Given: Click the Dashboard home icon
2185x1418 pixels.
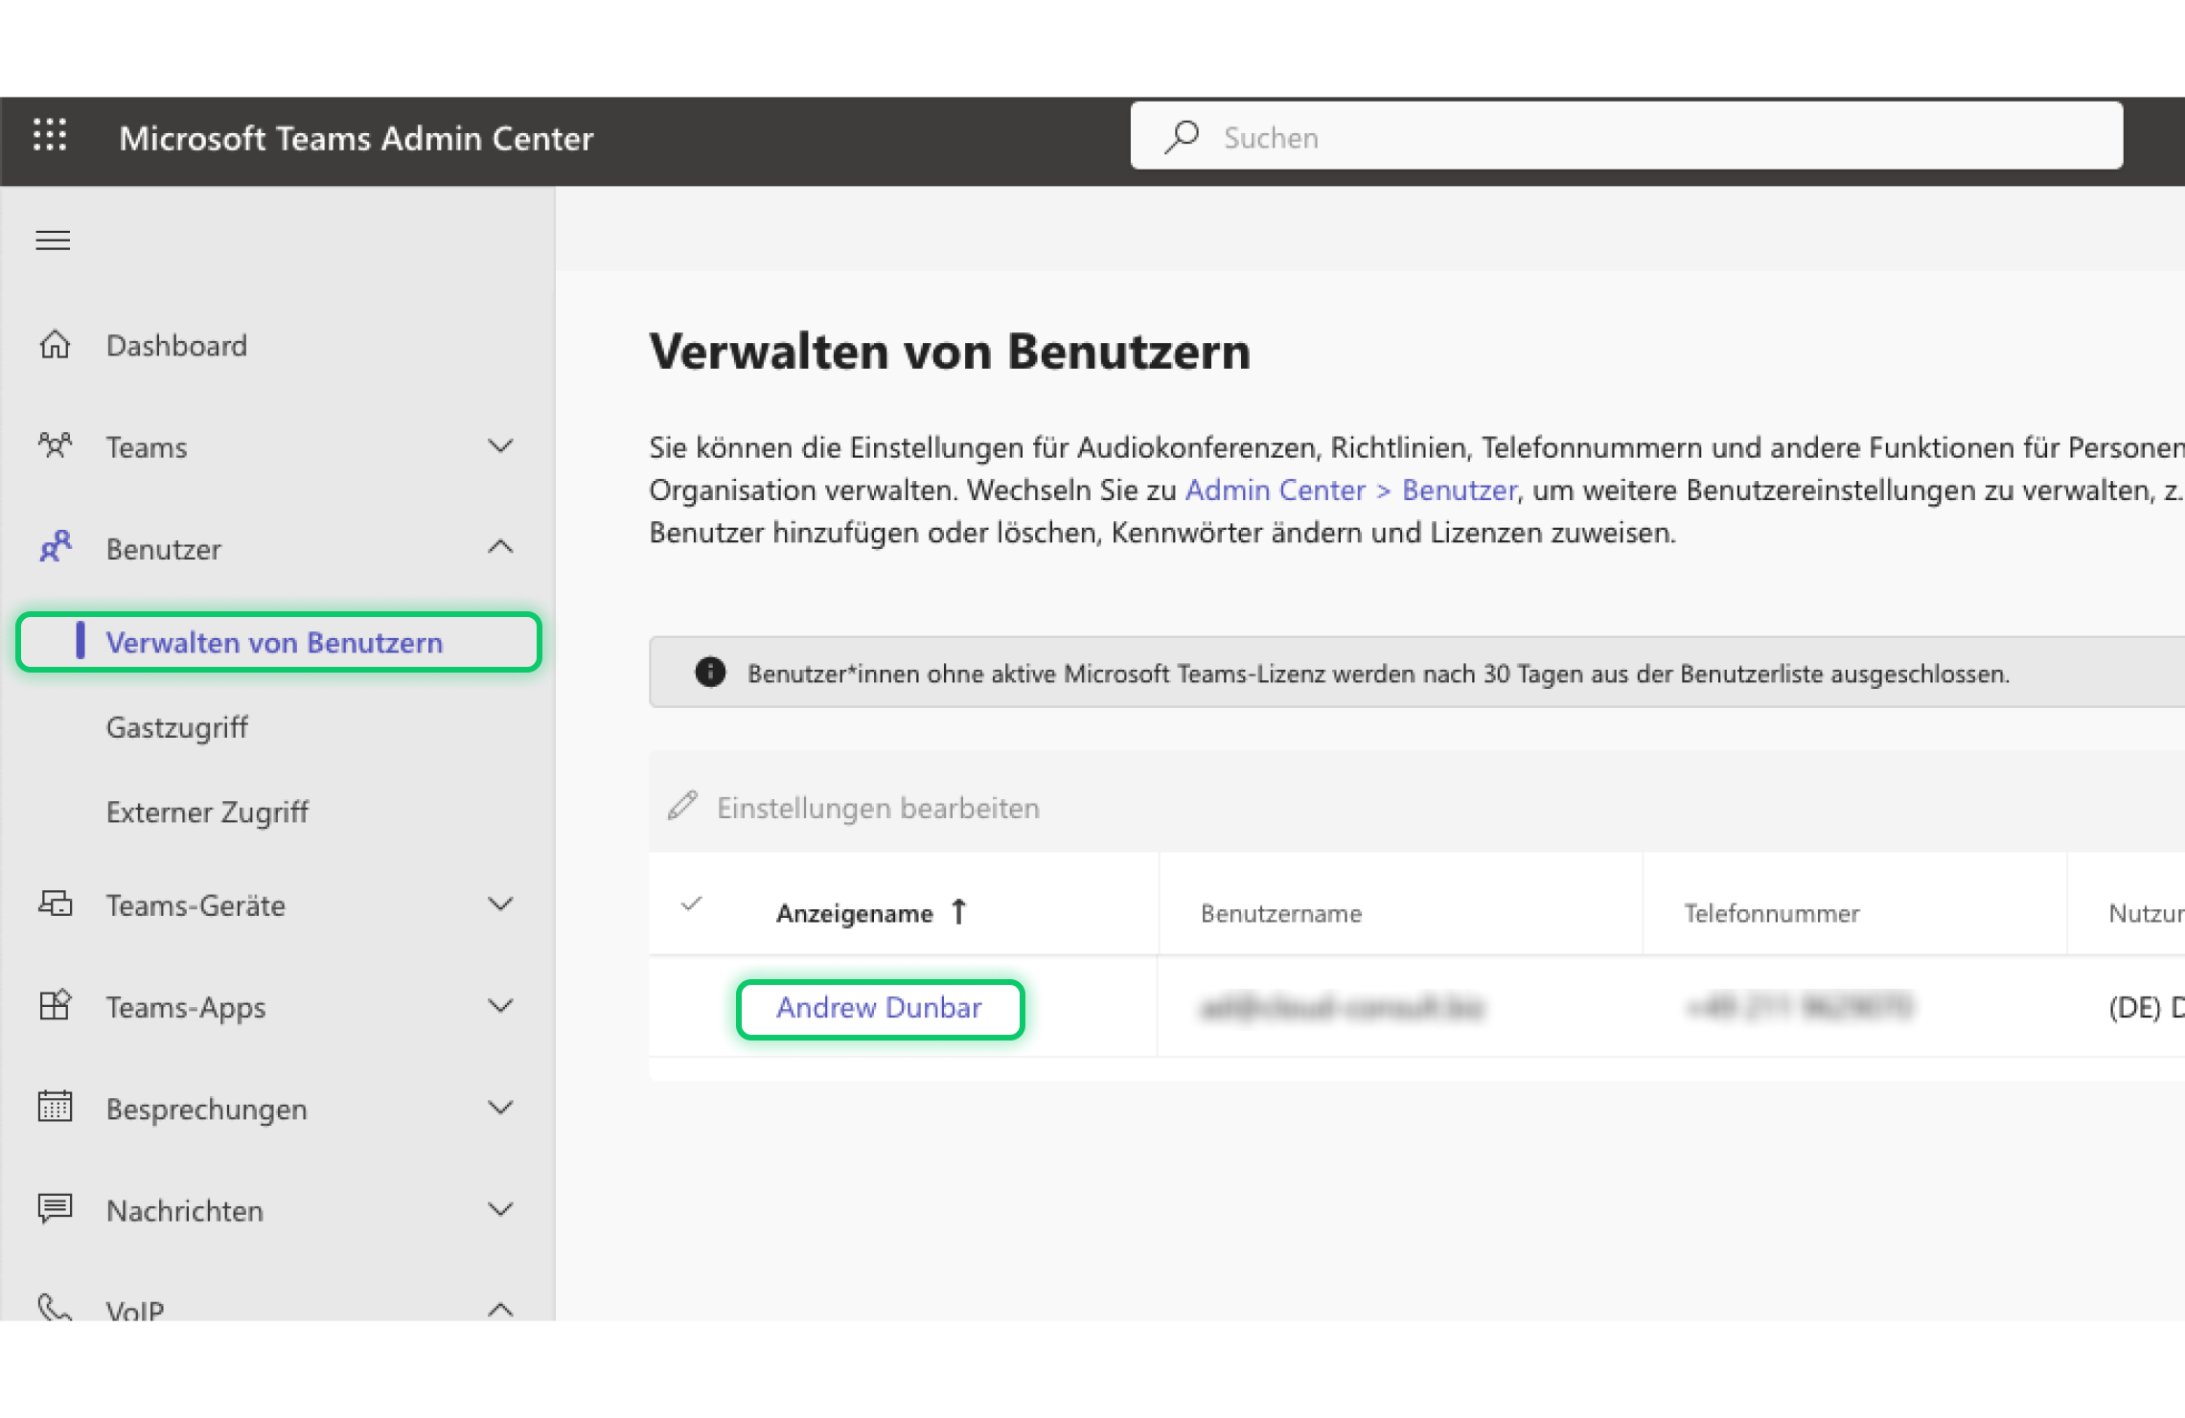Looking at the screenshot, I should point(55,344).
